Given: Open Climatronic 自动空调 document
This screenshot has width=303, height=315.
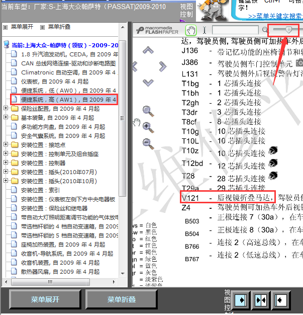Looking at the screenshot, I should tap(69, 72).
